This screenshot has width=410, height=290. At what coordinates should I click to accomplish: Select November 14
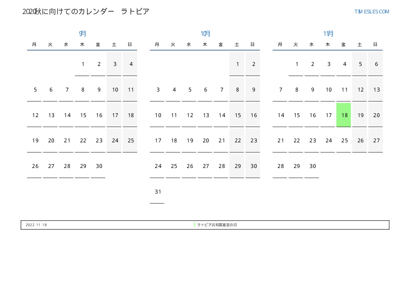(x=280, y=115)
